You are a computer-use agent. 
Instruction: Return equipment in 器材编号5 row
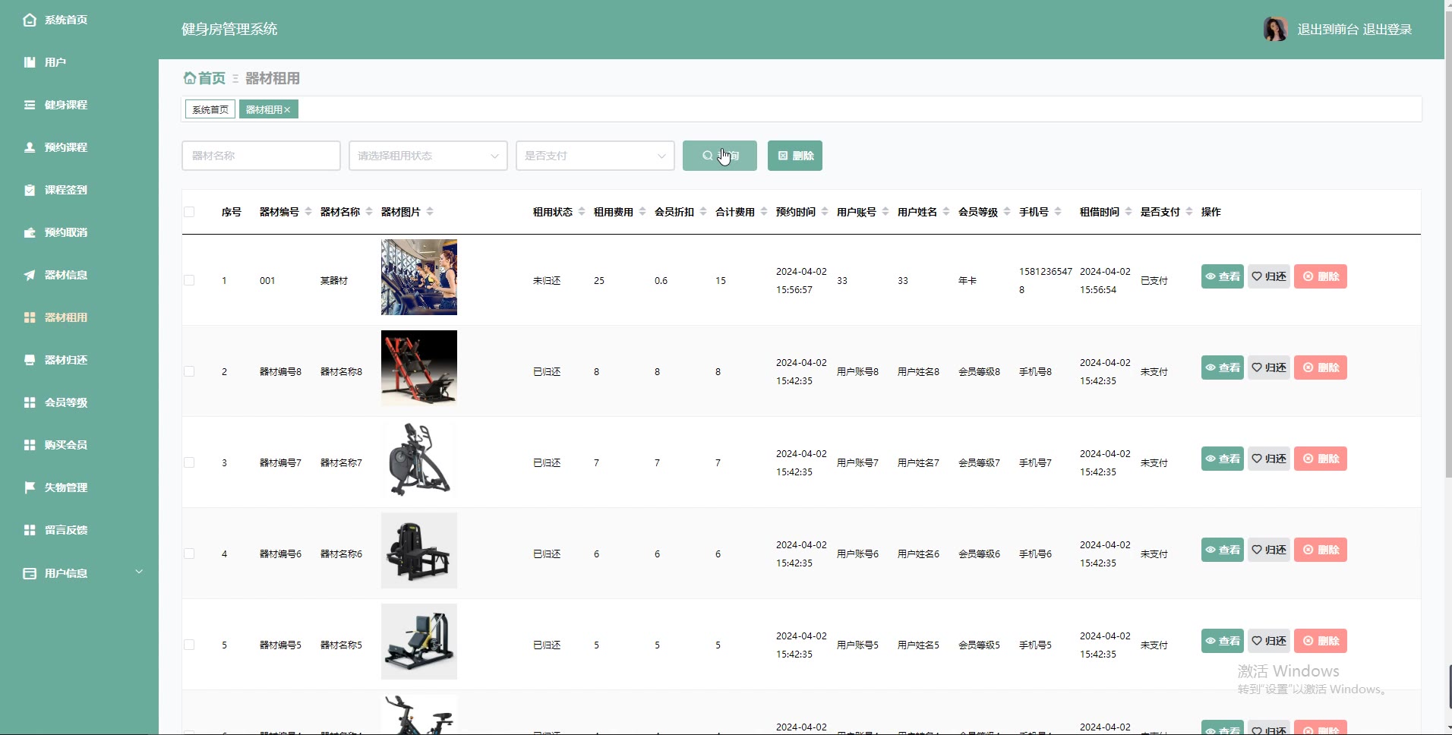click(1269, 641)
